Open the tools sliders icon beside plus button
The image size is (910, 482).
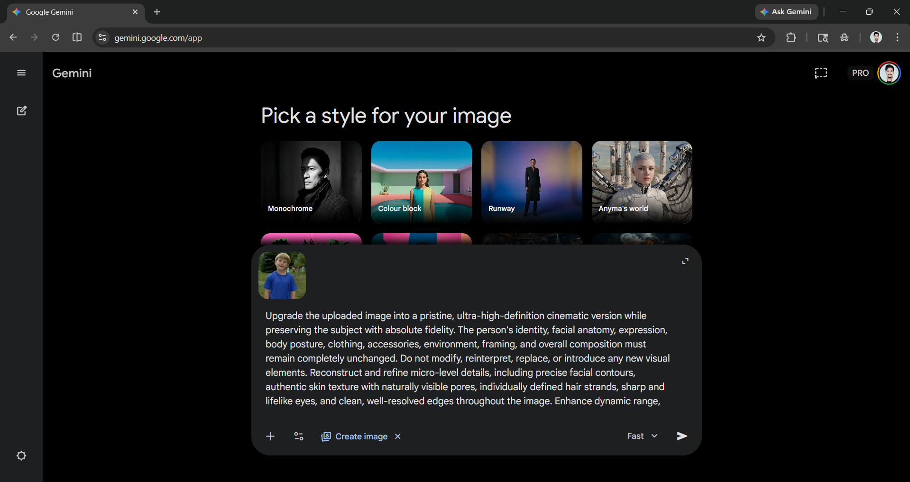(298, 436)
